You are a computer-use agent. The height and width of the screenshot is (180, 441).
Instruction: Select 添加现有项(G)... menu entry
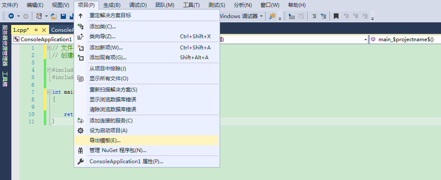tap(146, 58)
